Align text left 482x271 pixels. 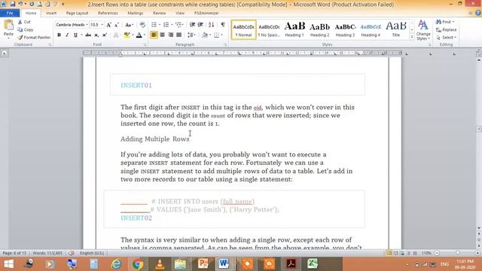[x=154, y=35]
